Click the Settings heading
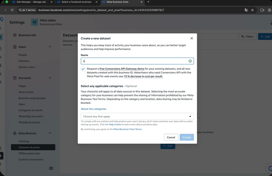272x176 pixels. (17, 22)
